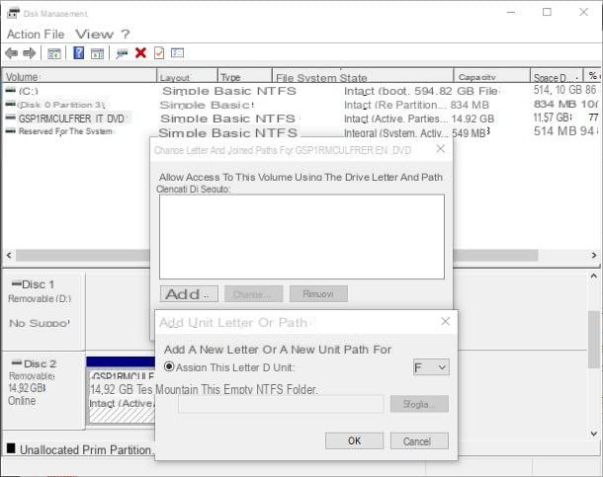Image resolution: width=603 pixels, height=477 pixels.
Task: Click the NTFS folder path input field
Action: click(x=281, y=404)
